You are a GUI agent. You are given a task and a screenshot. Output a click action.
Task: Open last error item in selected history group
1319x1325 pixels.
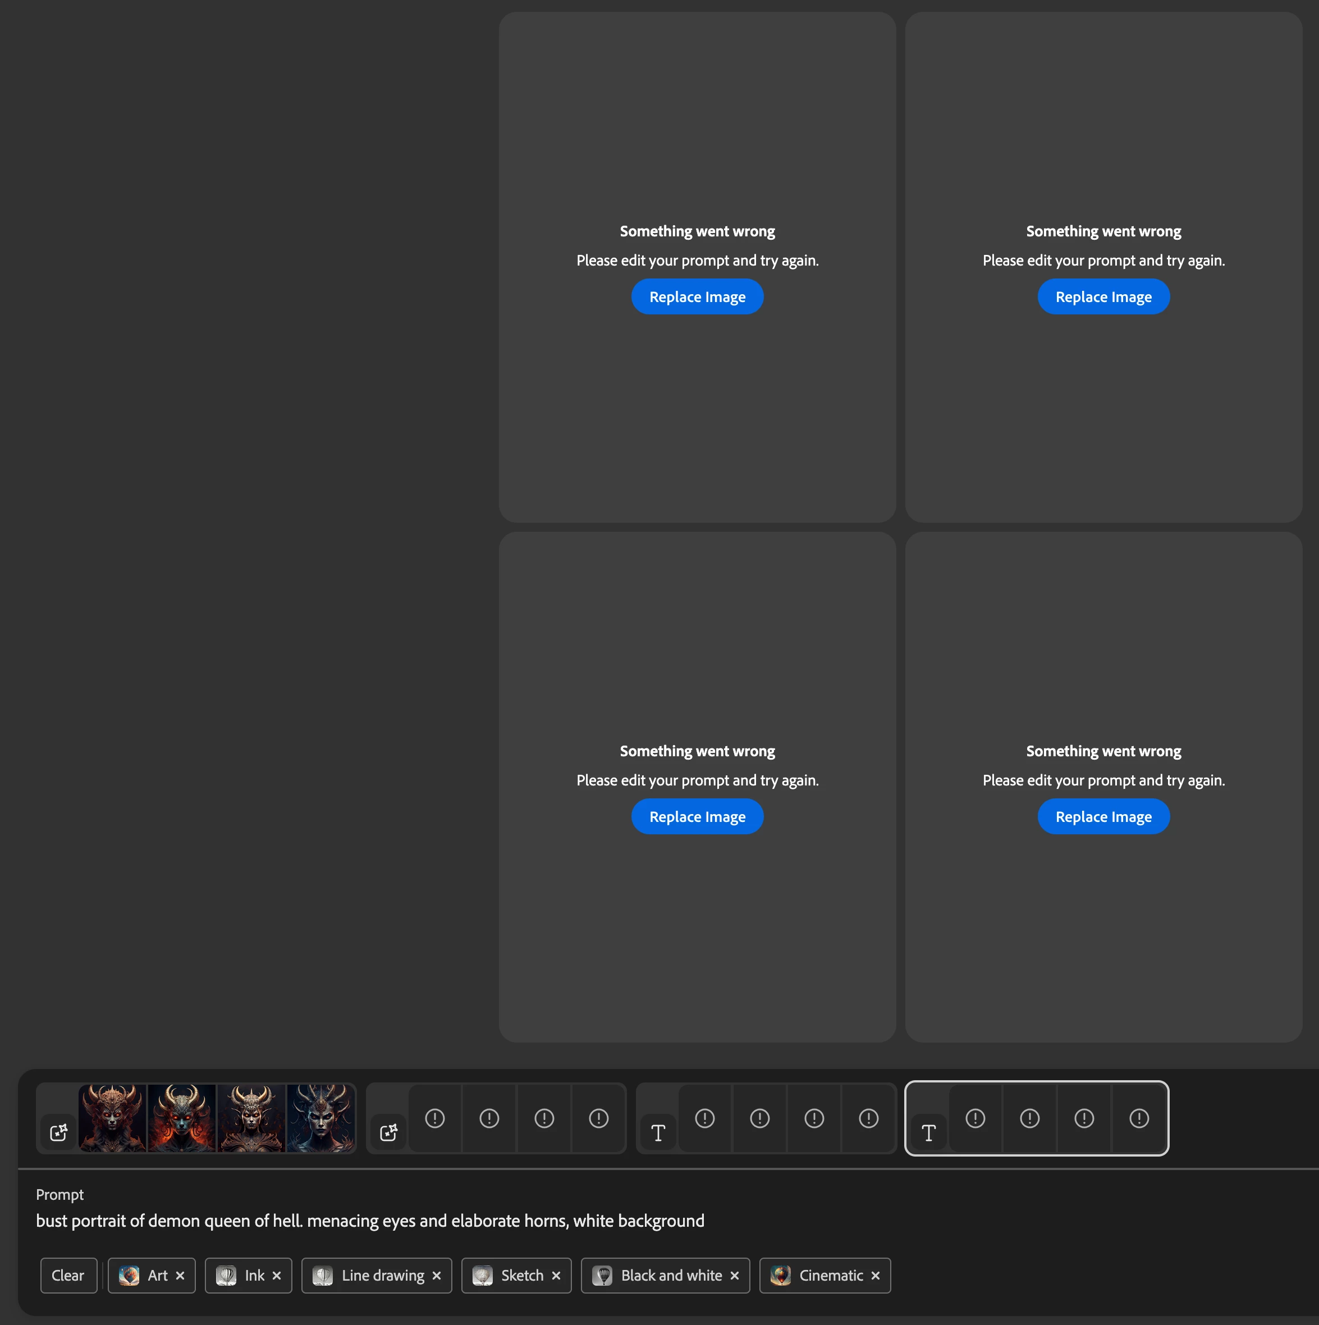tap(1139, 1118)
